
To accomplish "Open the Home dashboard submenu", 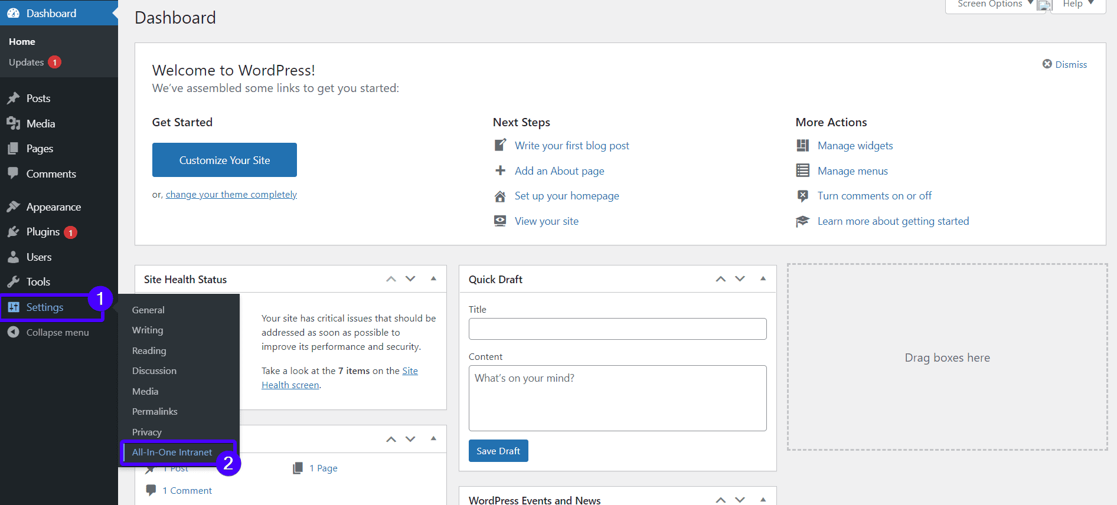I will pos(22,41).
